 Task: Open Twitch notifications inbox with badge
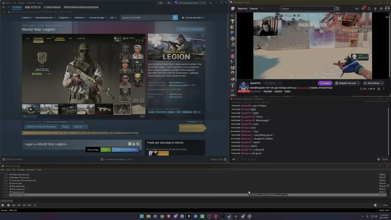coord(363,8)
